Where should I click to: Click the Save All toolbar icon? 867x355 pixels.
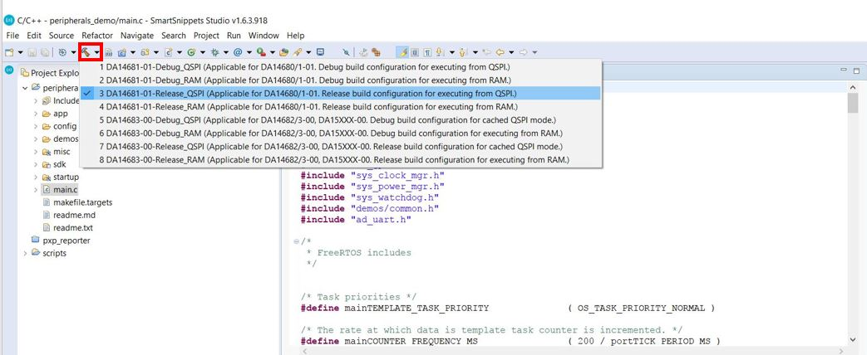click(x=44, y=52)
